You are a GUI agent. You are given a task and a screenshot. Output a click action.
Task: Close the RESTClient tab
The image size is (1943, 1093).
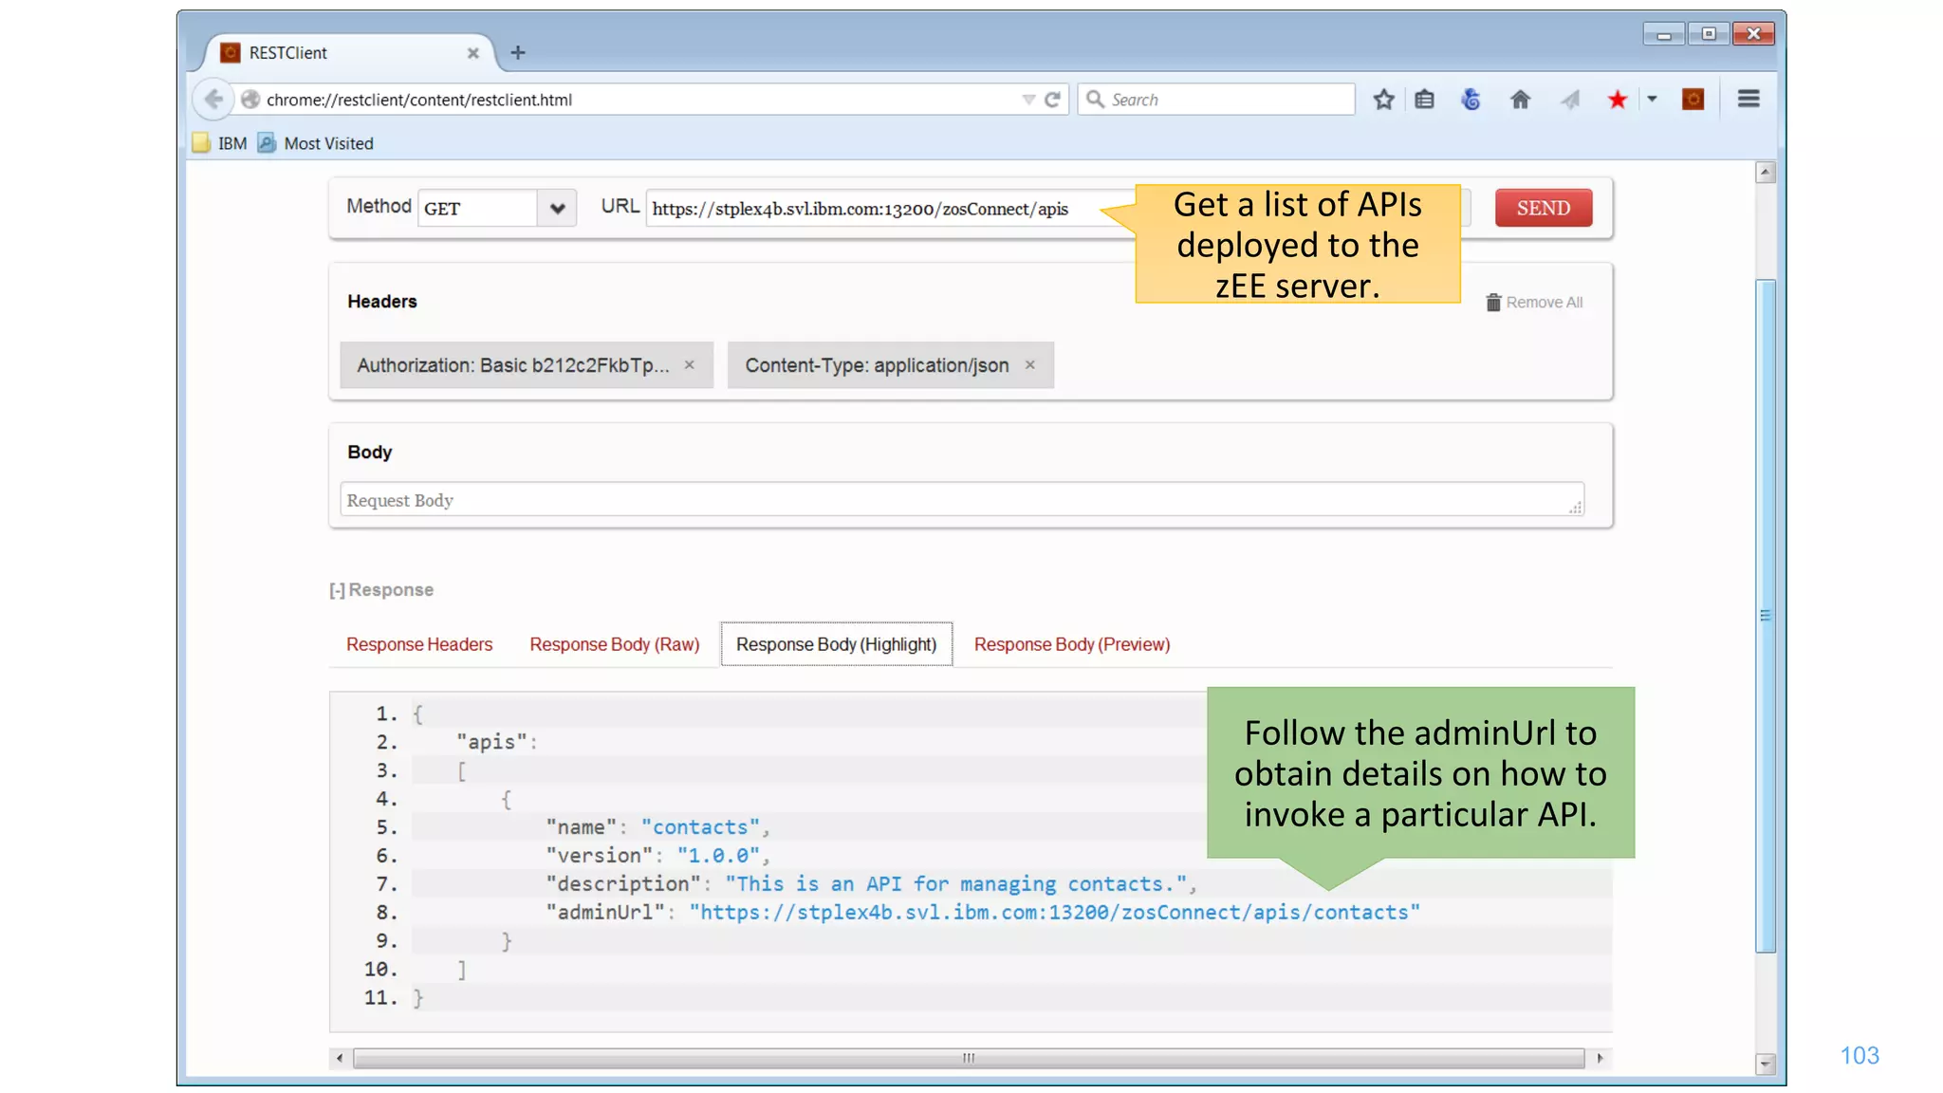[x=472, y=53]
